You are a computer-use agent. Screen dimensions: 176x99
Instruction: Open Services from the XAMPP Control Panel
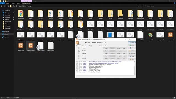pos(132,54)
